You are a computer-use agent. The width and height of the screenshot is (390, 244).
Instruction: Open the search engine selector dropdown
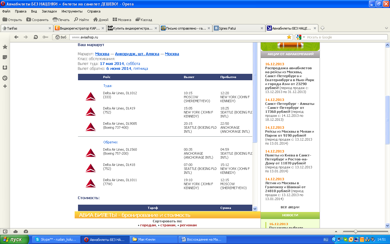(x=301, y=37)
